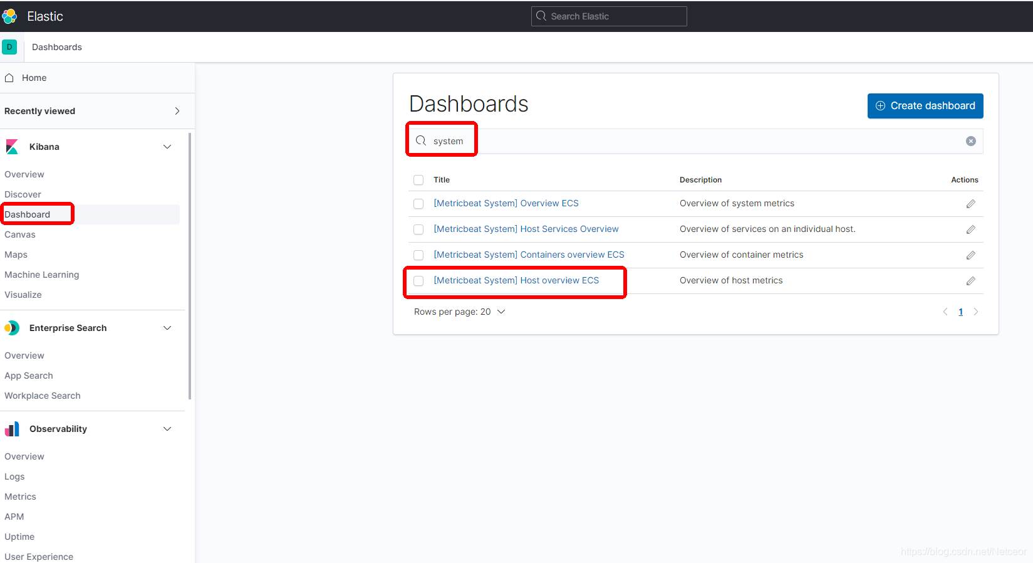Viewport: 1033px width, 563px height.
Task: Click the description 'Overview of host metrics'
Action: 731,280
